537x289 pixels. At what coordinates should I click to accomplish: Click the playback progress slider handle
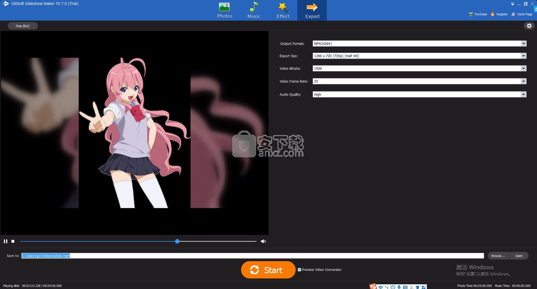(177, 241)
